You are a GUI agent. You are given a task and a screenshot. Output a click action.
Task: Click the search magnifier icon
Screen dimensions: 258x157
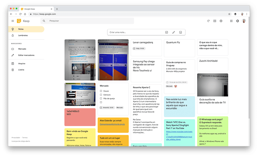[44, 21]
